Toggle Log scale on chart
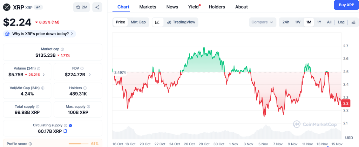This screenshot has width=359, height=147. coord(341,22)
